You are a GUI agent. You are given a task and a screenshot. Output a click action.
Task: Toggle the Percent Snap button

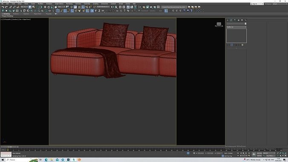tap(86, 7)
